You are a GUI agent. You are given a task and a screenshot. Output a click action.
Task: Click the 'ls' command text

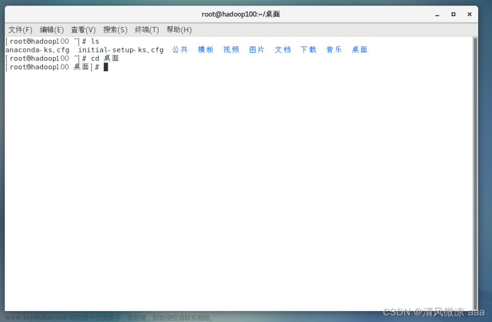point(95,41)
